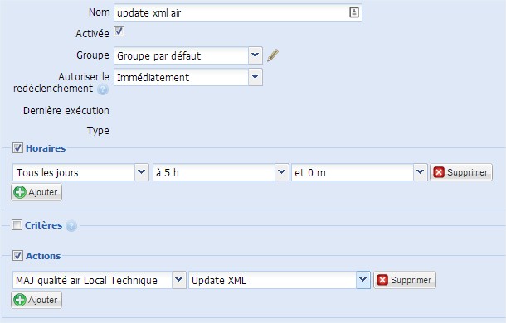Open the 'à 5 h' hour dropdown
The image size is (506, 323).
click(x=281, y=172)
